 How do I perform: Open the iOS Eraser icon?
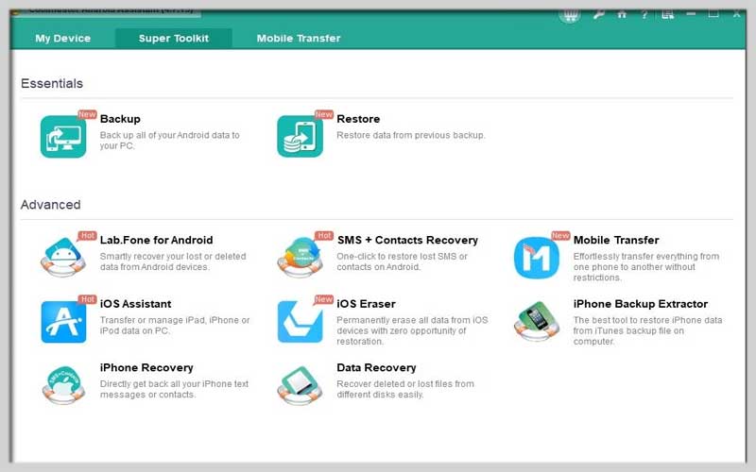coord(300,322)
